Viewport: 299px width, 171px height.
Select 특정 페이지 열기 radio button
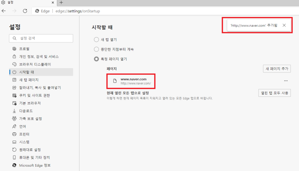[x=96, y=59]
